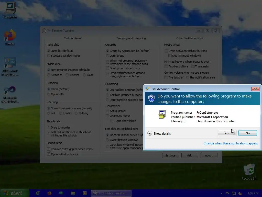
Task: Select Minimize for middle click
Action: click(x=67, y=75)
